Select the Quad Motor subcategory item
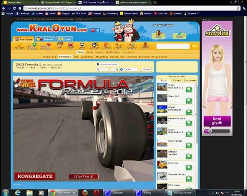247x196 pixels. click(x=87, y=57)
